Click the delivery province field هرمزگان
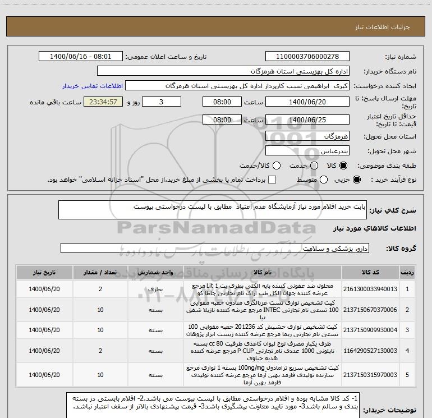 pos(307,136)
